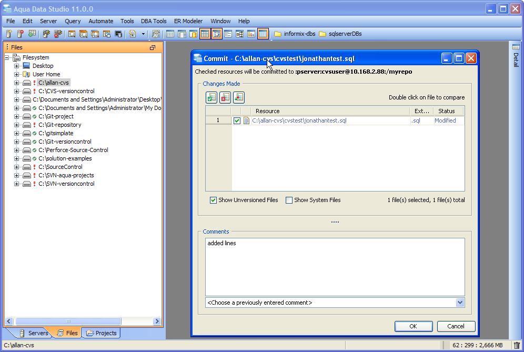Click the Uncheck All red X icon

click(x=225, y=97)
